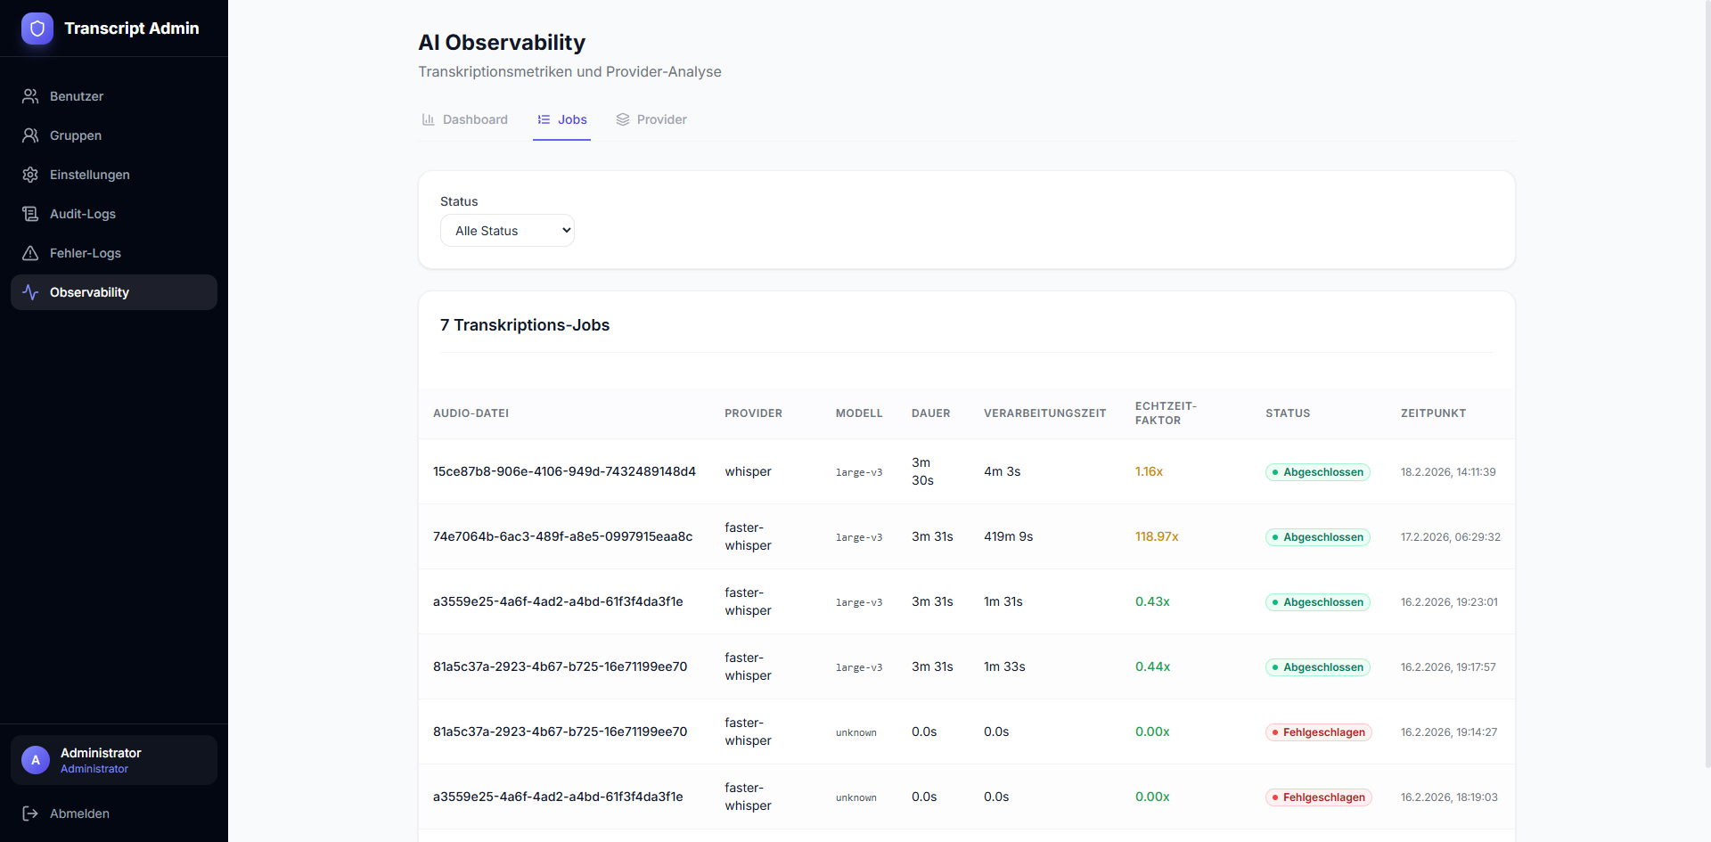Click the Benutzer users icon in sidebar
The height and width of the screenshot is (842, 1711).
coord(30,96)
